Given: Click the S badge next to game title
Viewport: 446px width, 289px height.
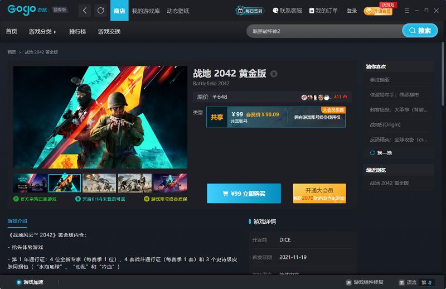Looking at the screenshot, I should 274,74.
